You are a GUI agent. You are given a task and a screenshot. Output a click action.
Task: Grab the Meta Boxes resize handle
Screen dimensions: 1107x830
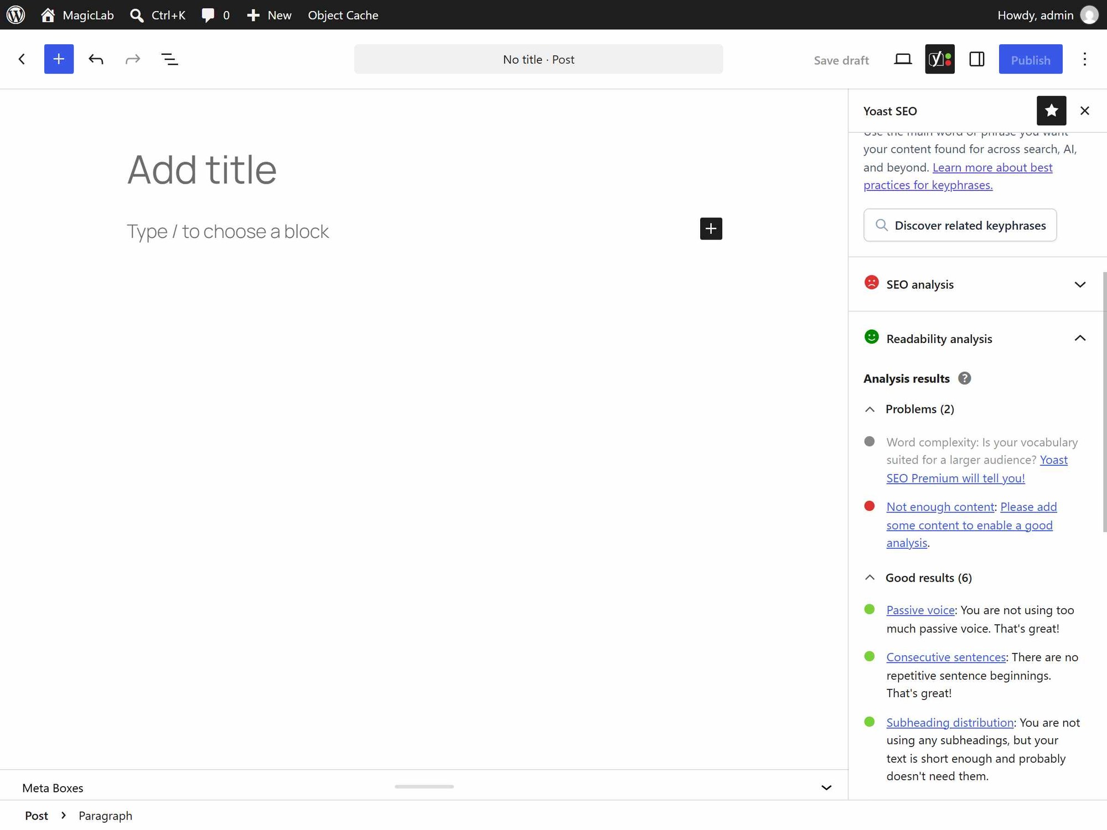point(424,786)
